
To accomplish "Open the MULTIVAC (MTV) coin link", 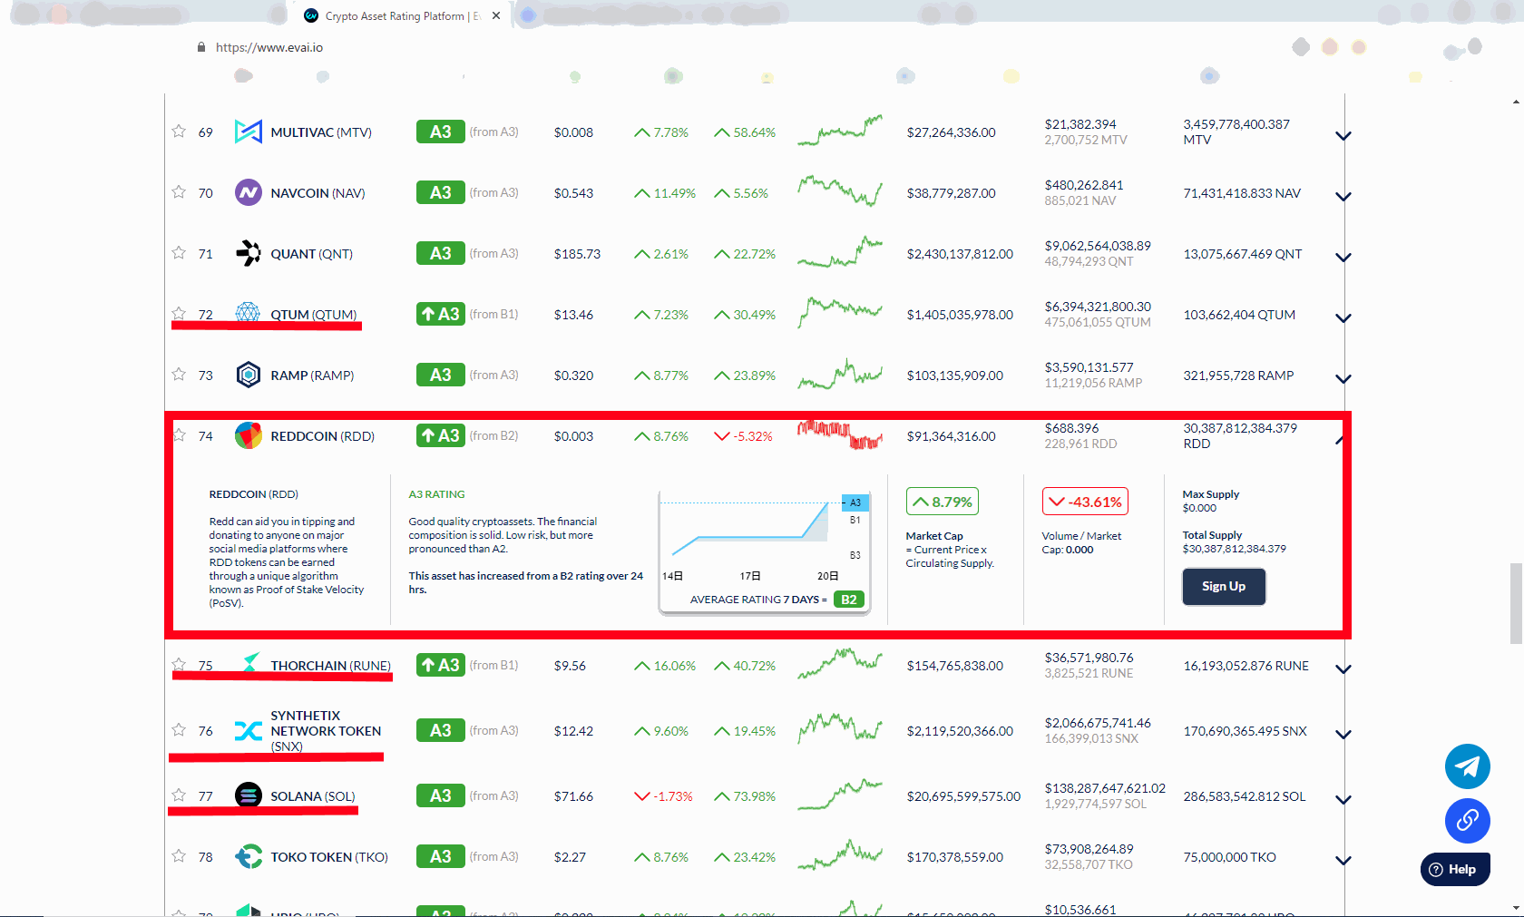I will click(x=321, y=132).
